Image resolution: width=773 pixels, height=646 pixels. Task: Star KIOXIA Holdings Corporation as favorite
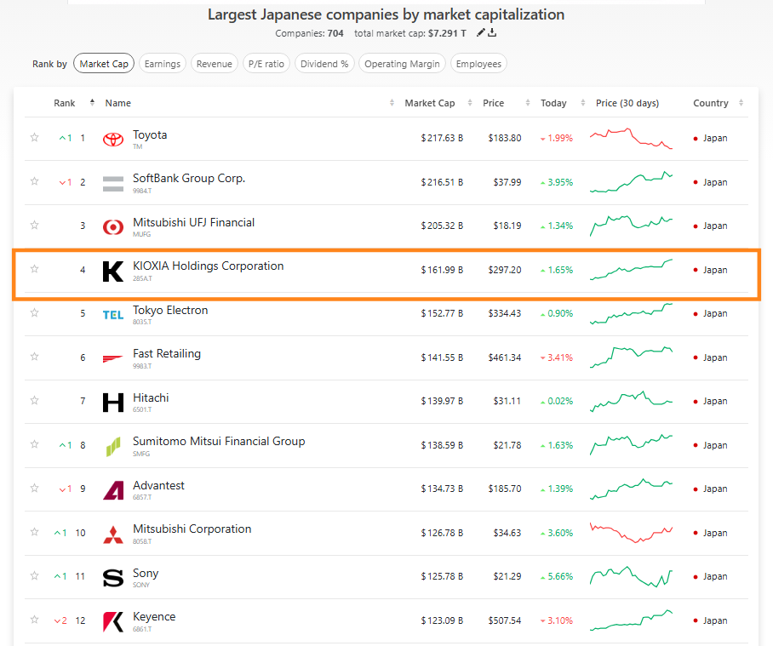coord(35,269)
